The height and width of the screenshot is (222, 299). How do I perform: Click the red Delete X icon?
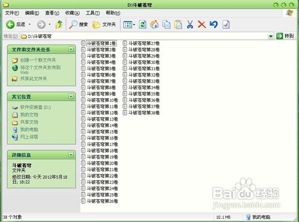(202, 25)
